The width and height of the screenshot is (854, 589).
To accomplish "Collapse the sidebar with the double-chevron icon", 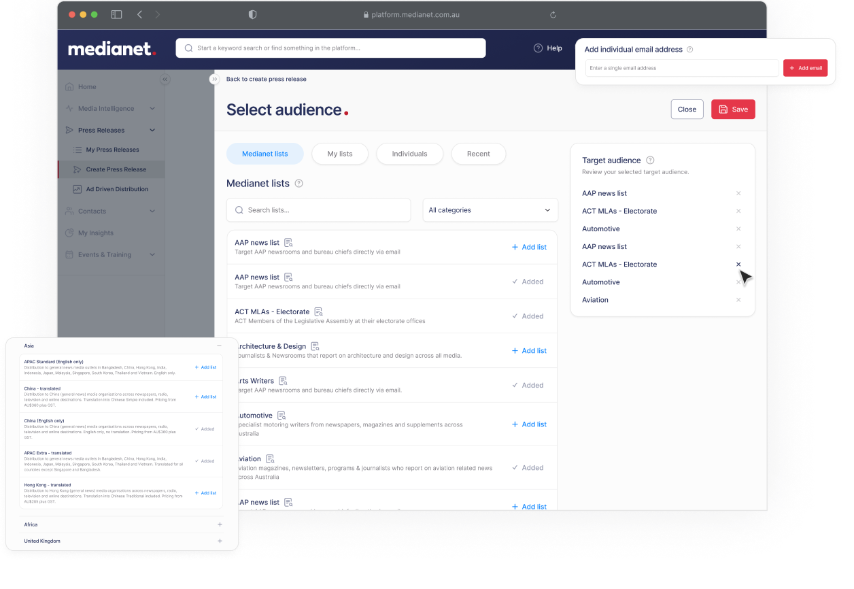I will click(x=165, y=80).
